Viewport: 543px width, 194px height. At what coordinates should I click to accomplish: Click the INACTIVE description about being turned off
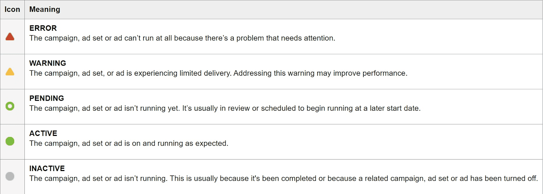click(x=284, y=178)
